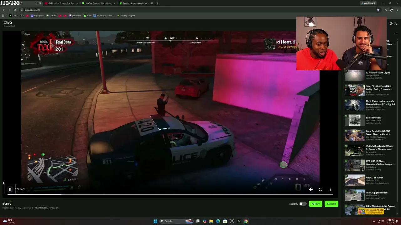Image resolution: width=401 pixels, height=225 pixels.
Task: Toggle the Autoplay switch
Action: (302, 204)
